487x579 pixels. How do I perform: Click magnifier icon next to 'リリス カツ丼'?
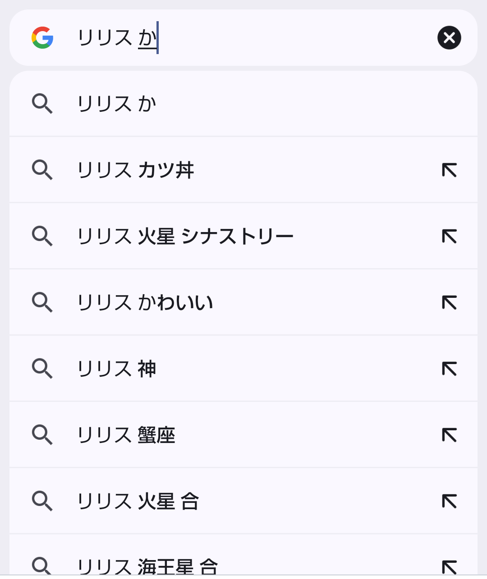42,170
